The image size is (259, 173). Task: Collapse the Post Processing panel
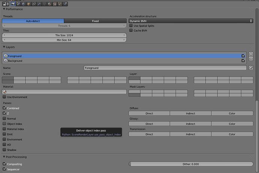coord(4,157)
